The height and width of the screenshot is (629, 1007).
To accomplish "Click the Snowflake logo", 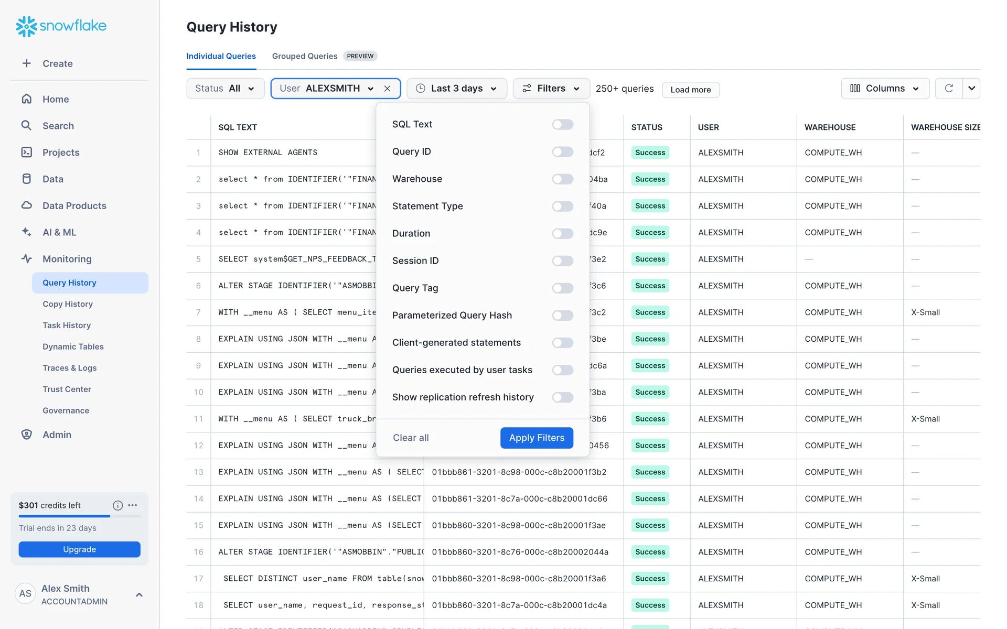I will 61,26.
